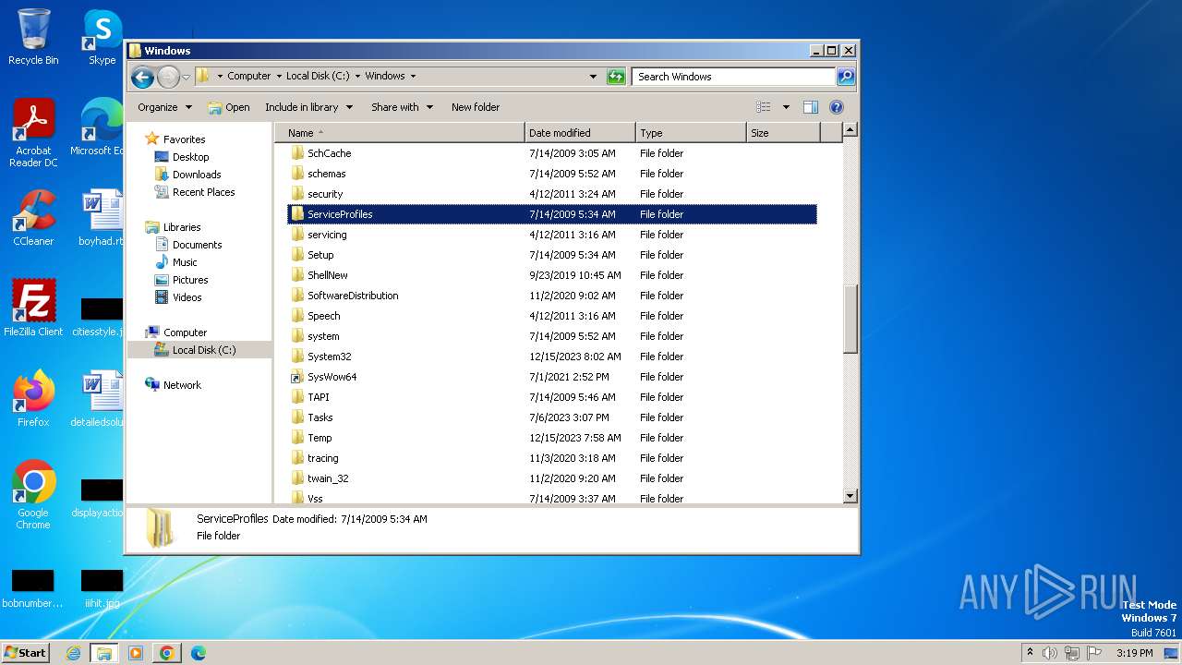Click the file list vertical scrollbar

(850, 319)
